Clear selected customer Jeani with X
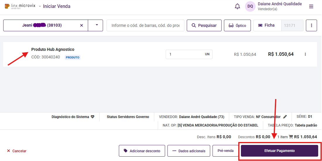This screenshot has width=322, height=161. click(x=82, y=25)
